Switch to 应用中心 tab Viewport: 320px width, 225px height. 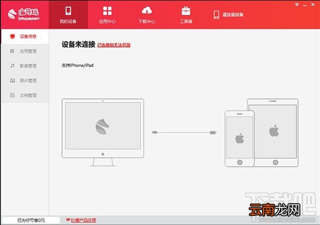pyautogui.click(x=107, y=15)
